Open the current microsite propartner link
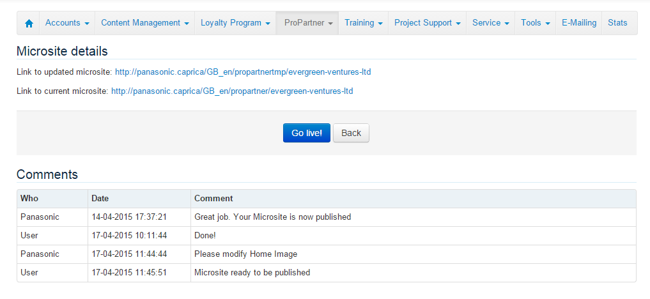 232,91
